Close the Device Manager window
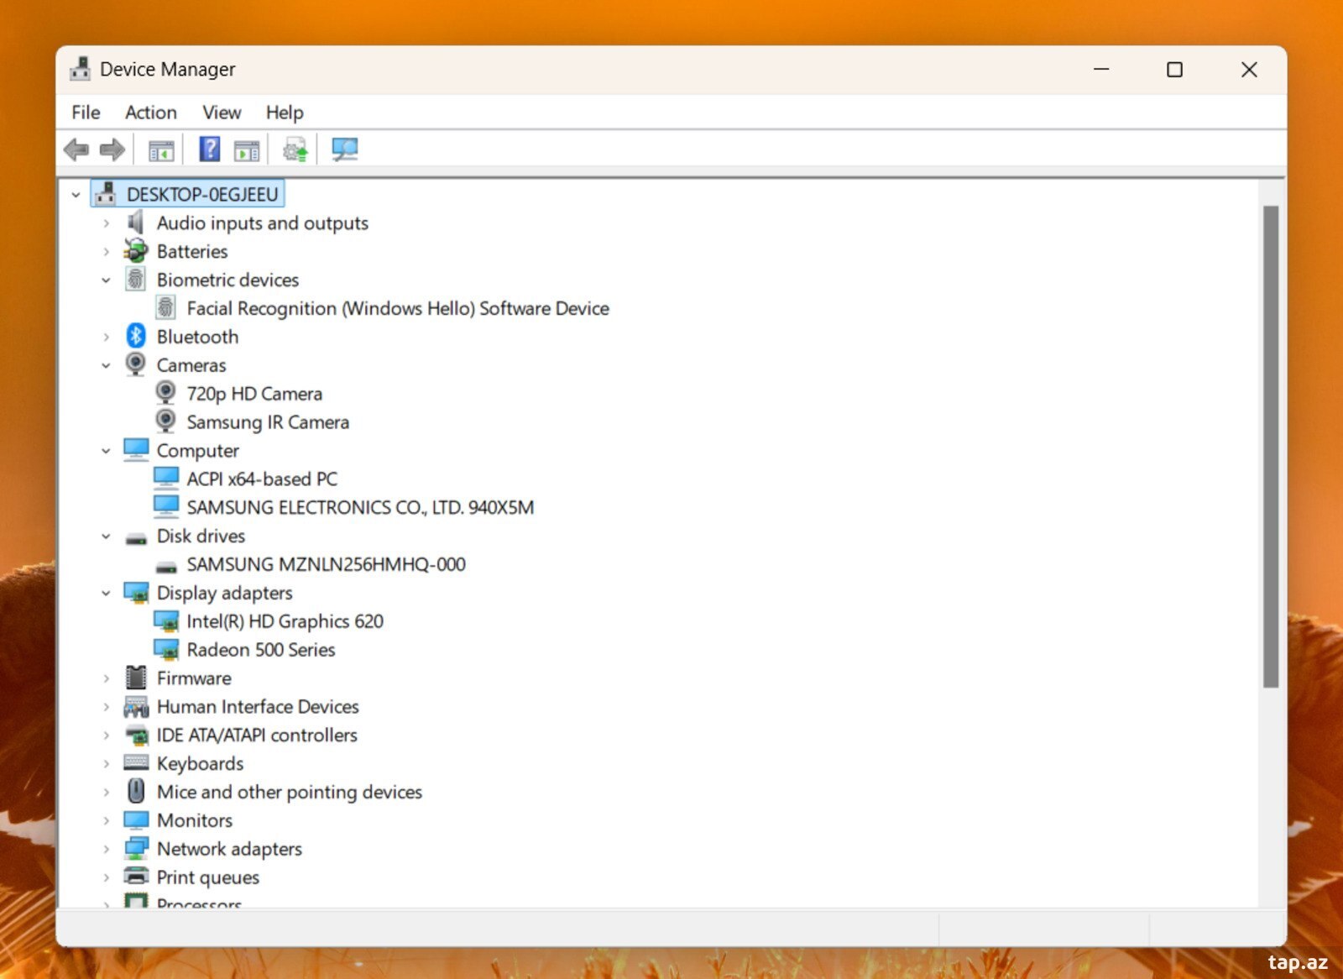The width and height of the screenshot is (1343, 979). [1249, 69]
